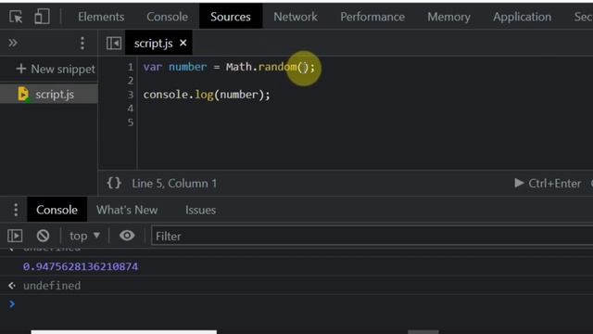Open the Network panel tab
This screenshot has height=334, width=593.
(x=296, y=17)
